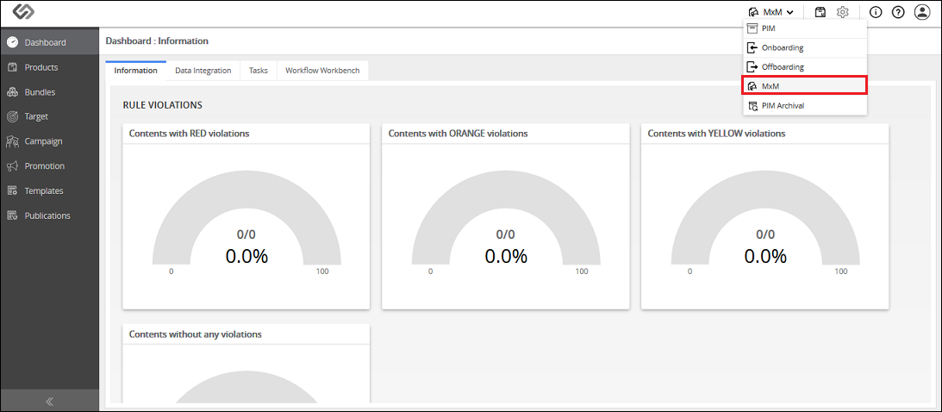Select PIM from the dropdown menu
This screenshot has height=412, width=942.
click(x=805, y=28)
